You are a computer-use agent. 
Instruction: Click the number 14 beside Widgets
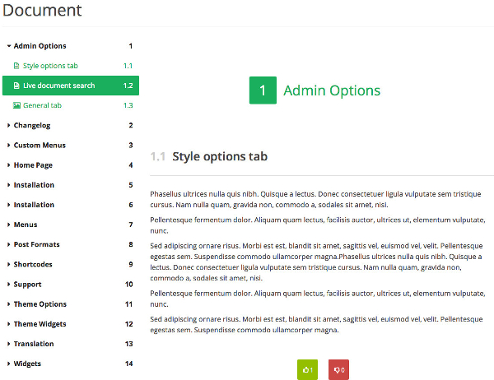pyautogui.click(x=129, y=364)
